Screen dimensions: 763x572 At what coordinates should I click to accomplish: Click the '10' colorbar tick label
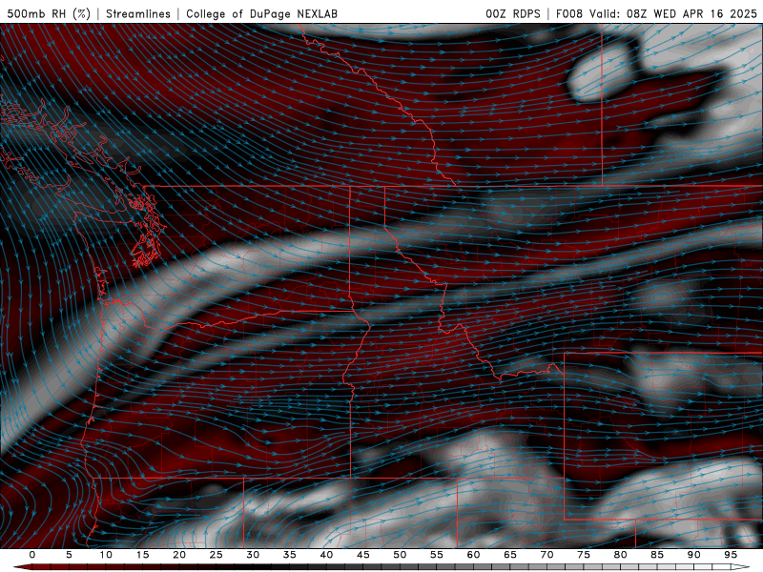[106, 555]
